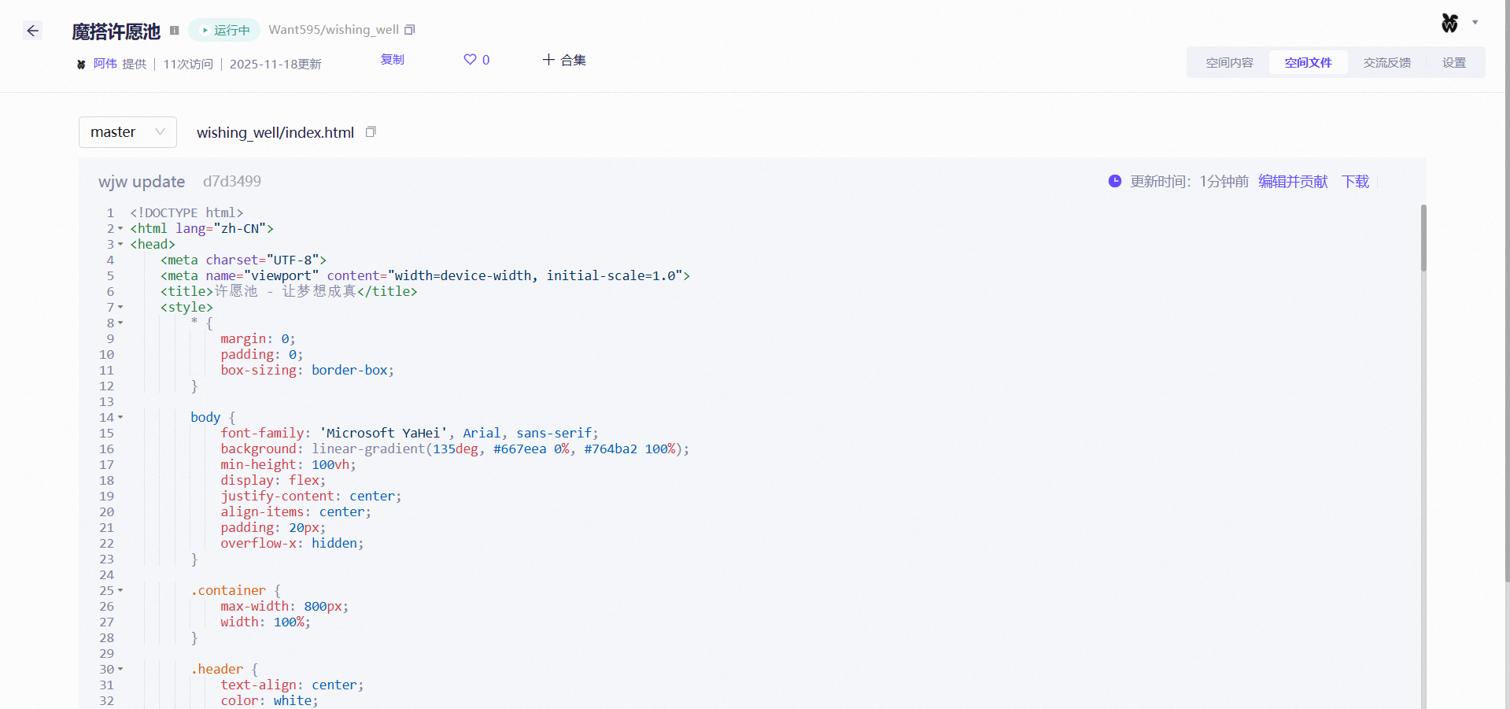
Task: Click the commit hash d7d3499
Action: [x=232, y=181]
